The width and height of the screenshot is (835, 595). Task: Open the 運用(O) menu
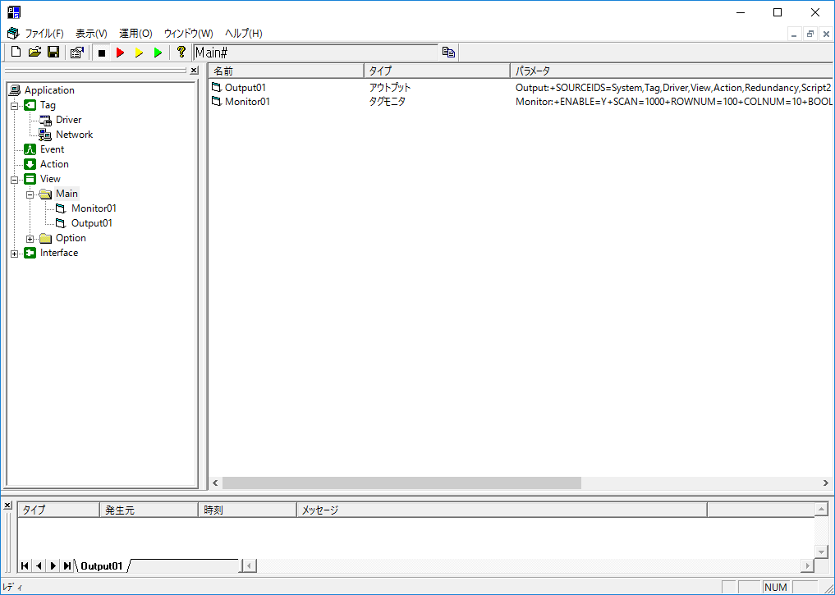(135, 34)
